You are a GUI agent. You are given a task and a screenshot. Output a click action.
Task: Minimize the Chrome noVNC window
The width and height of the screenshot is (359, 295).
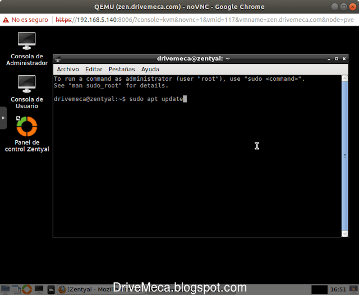tap(334, 7)
